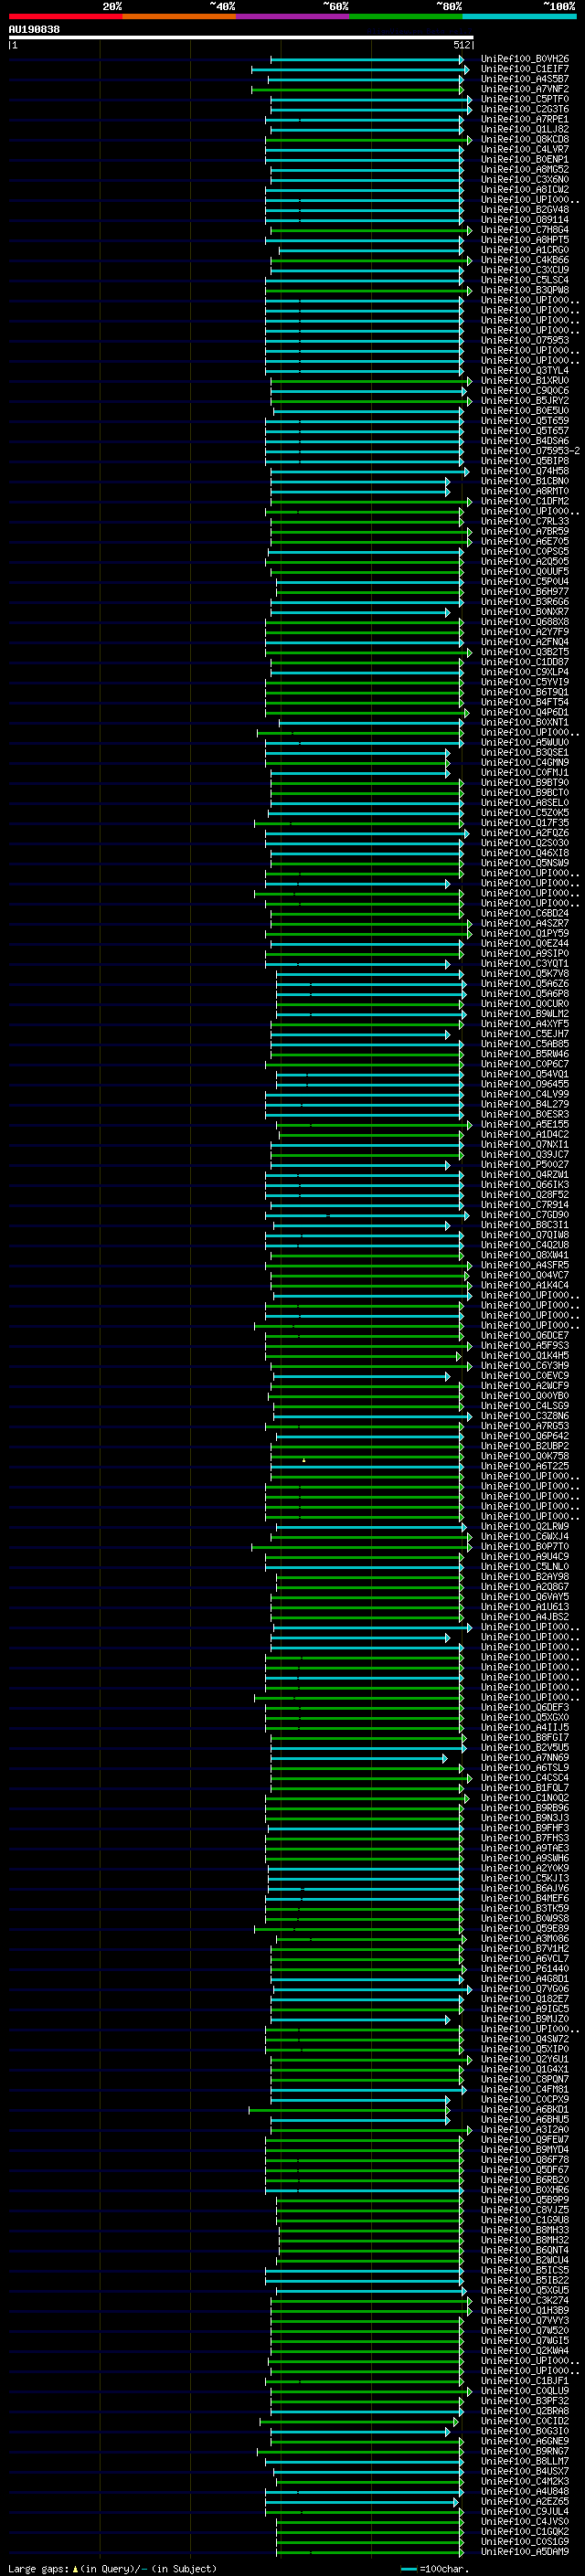Viewport: 585px width, 2576px height.
Task: Select hit label UniRef100_C7RL33
Action: pyautogui.click(x=524, y=521)
